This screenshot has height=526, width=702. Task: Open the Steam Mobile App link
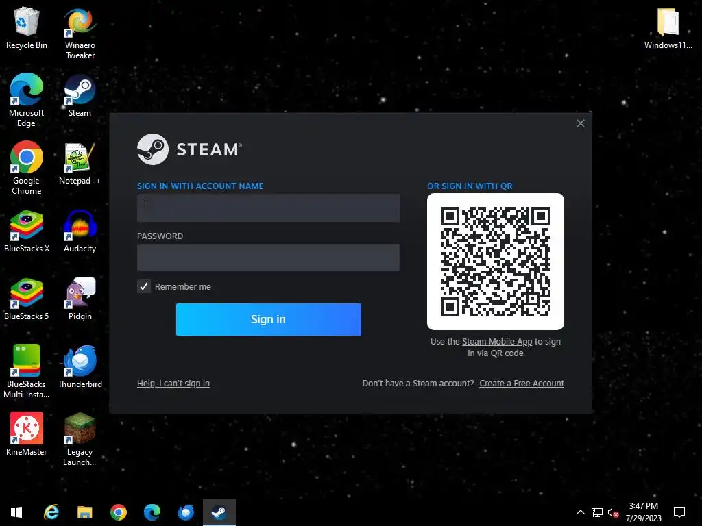(497, 342)
